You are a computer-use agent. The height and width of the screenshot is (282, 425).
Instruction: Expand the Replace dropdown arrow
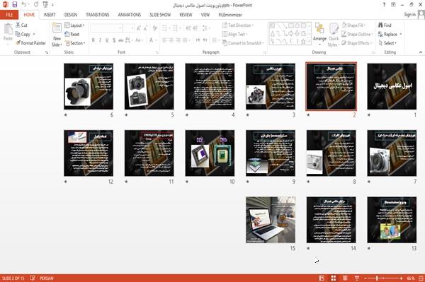coord(401,35)
